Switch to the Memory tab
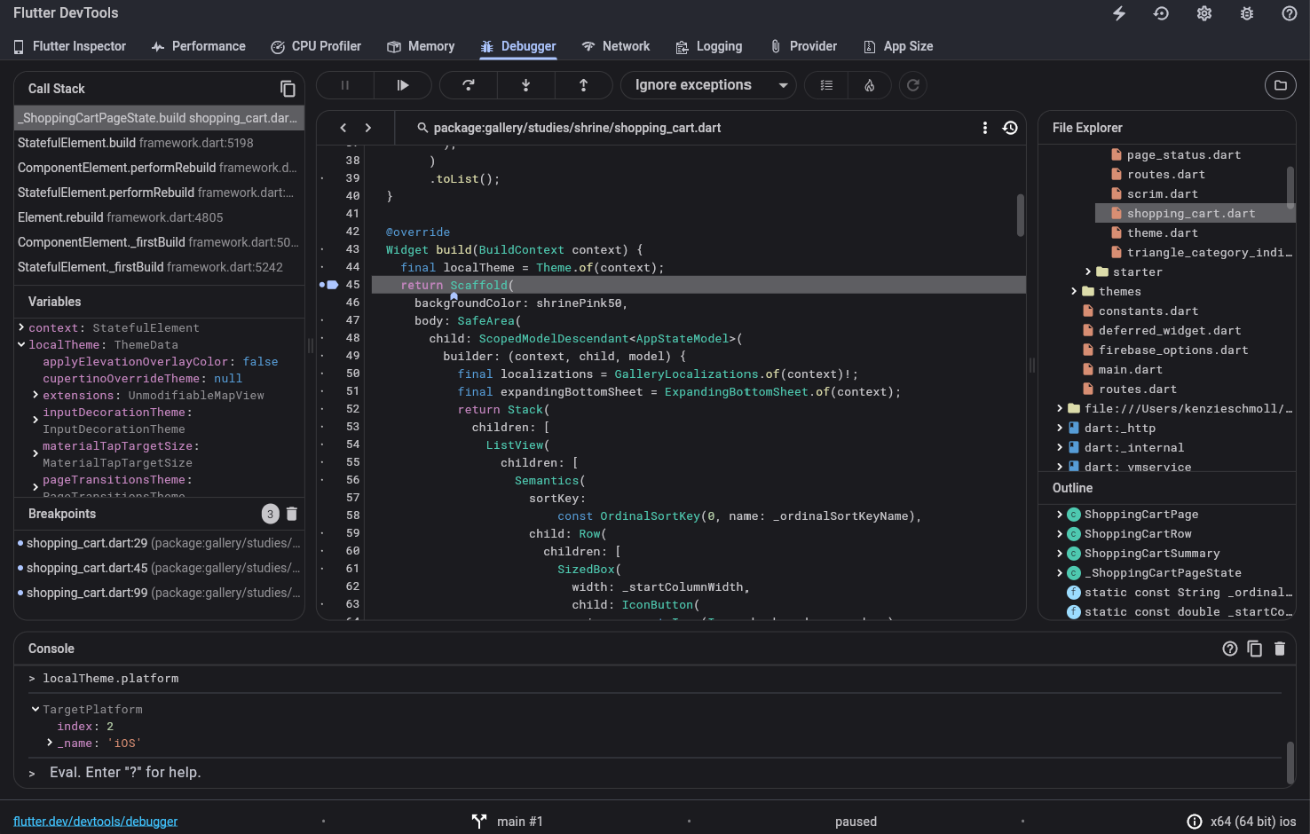The width and height of the screenshot is (1310, 834). (x=421, y=46)
